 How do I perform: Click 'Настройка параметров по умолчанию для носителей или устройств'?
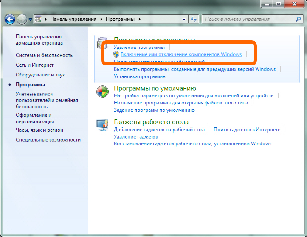[194, 95]
